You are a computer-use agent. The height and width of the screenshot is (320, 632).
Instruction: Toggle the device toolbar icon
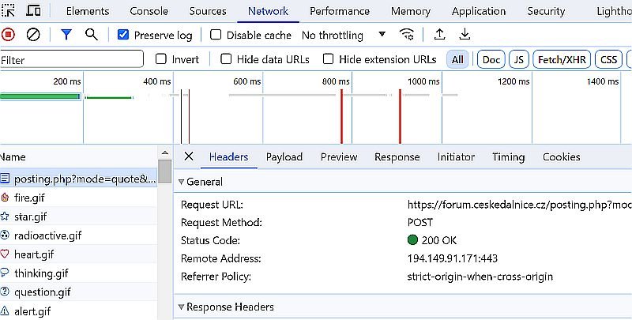click(34, 11)
